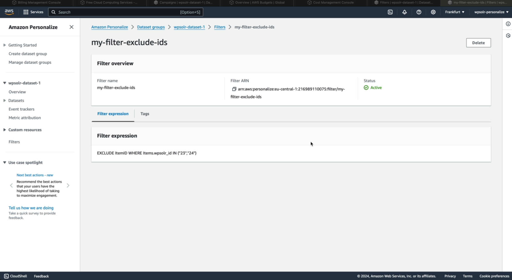The height and width of the screenshot is (280, 512).
Task: Click the EXCLUDE ItemID filter expression text
Action: tap(147, 153)
